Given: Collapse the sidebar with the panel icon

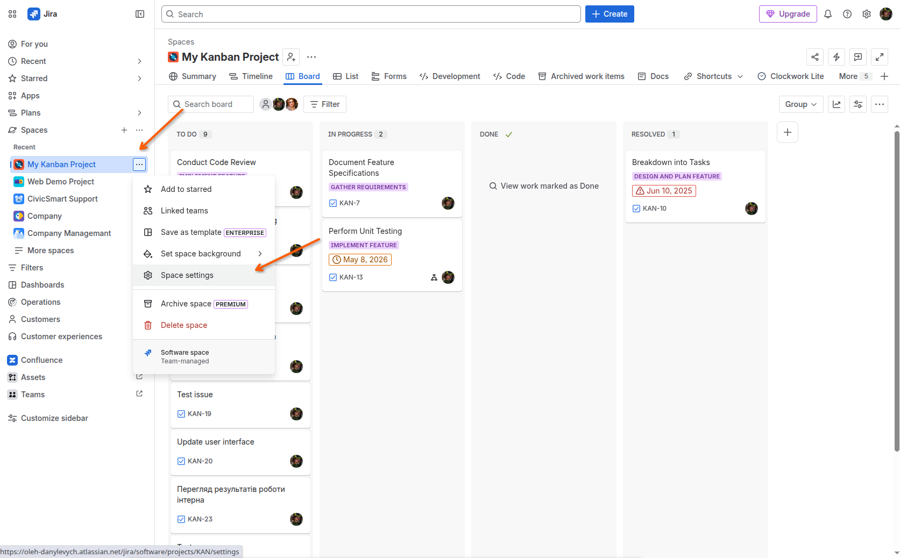Looking at the screenshot, I should (140, 14).
